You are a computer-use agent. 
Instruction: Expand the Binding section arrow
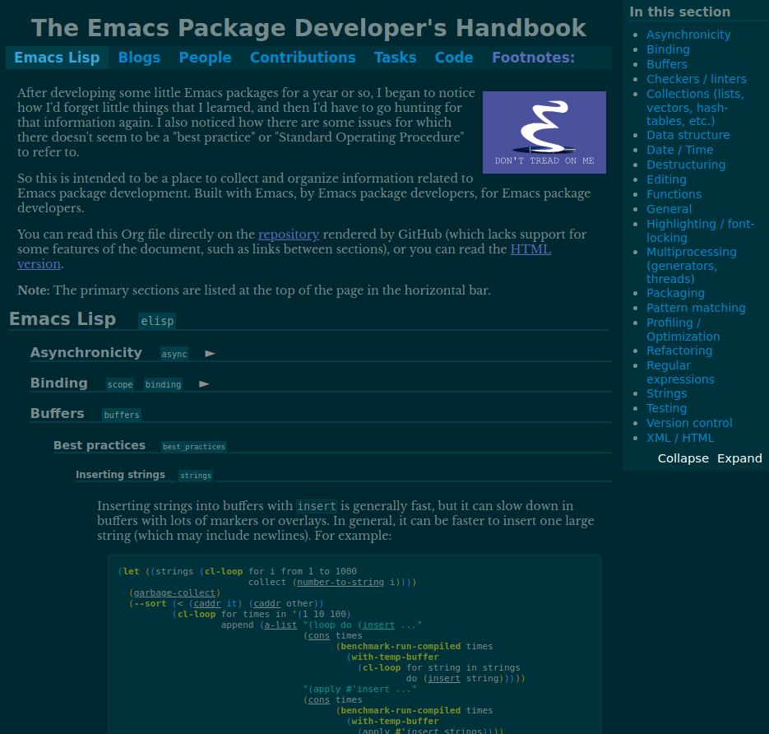pos(205,383)
